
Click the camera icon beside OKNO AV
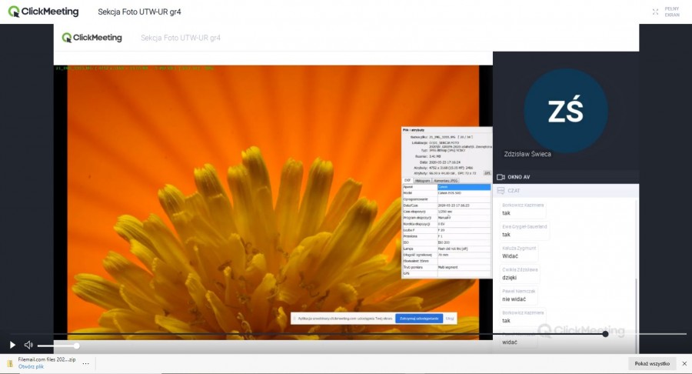pyautogui.click(x=501, y=177)
